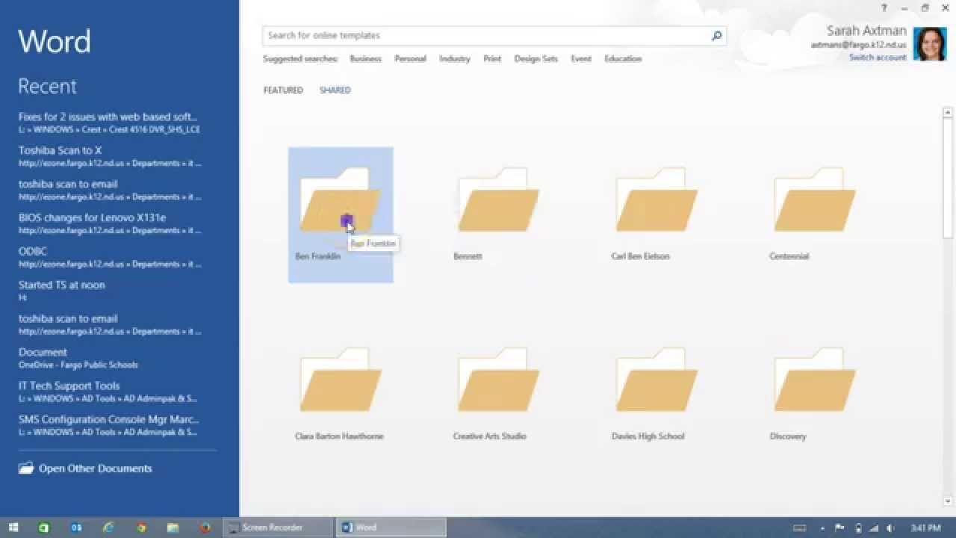Launch Internet Explorer from taskbar

tap(108, 528)
